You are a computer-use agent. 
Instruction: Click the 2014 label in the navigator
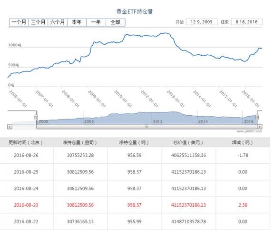pyautogui.click(x=203, y=121)
